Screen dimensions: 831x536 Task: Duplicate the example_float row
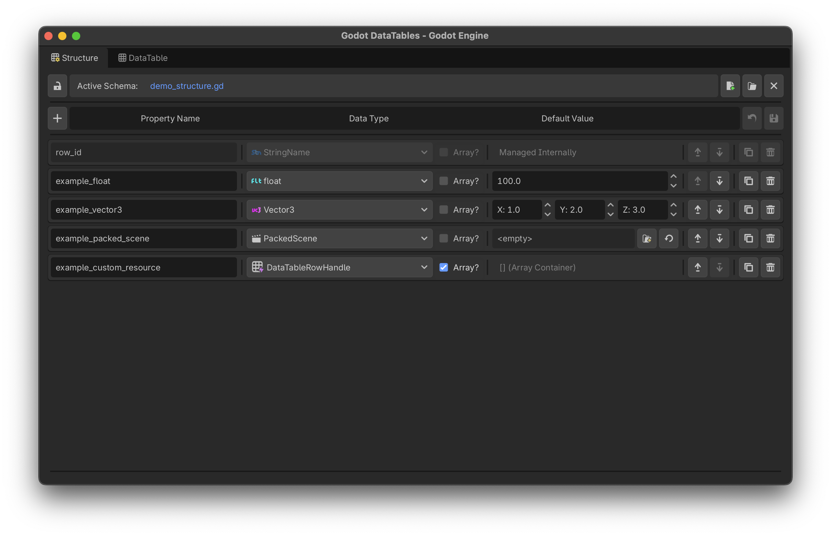click(749, 181)
